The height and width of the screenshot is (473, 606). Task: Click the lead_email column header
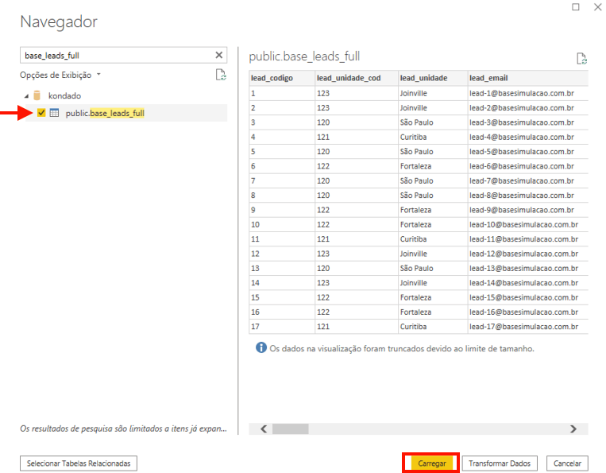[488, 78]
